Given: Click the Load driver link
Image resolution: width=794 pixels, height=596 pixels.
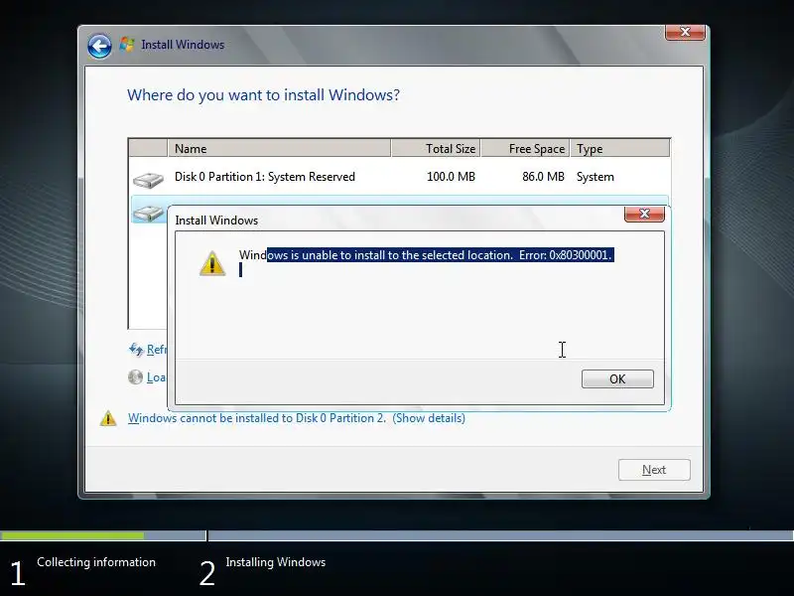Looking at the screenshot, I should 157,377.
